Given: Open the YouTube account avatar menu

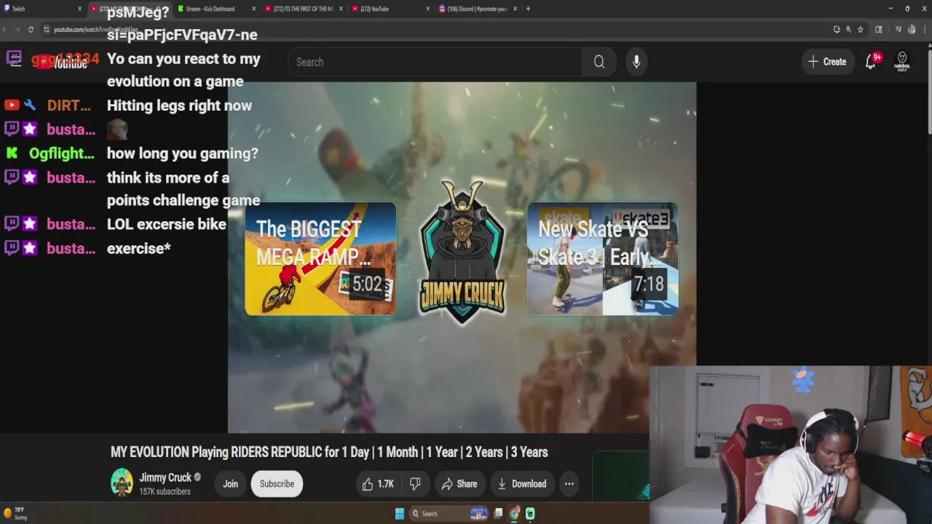Looking at the screenshot, I should [x=902, y=61].
